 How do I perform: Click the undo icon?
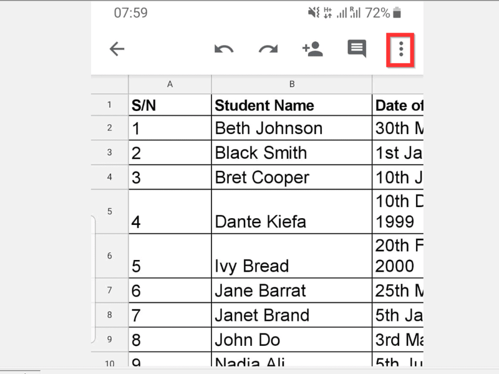(x=224, y=49)
